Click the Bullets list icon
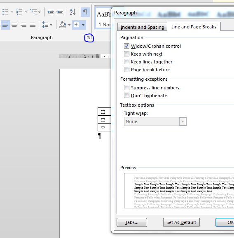234x238 pixels. click(x=5, y=12)
